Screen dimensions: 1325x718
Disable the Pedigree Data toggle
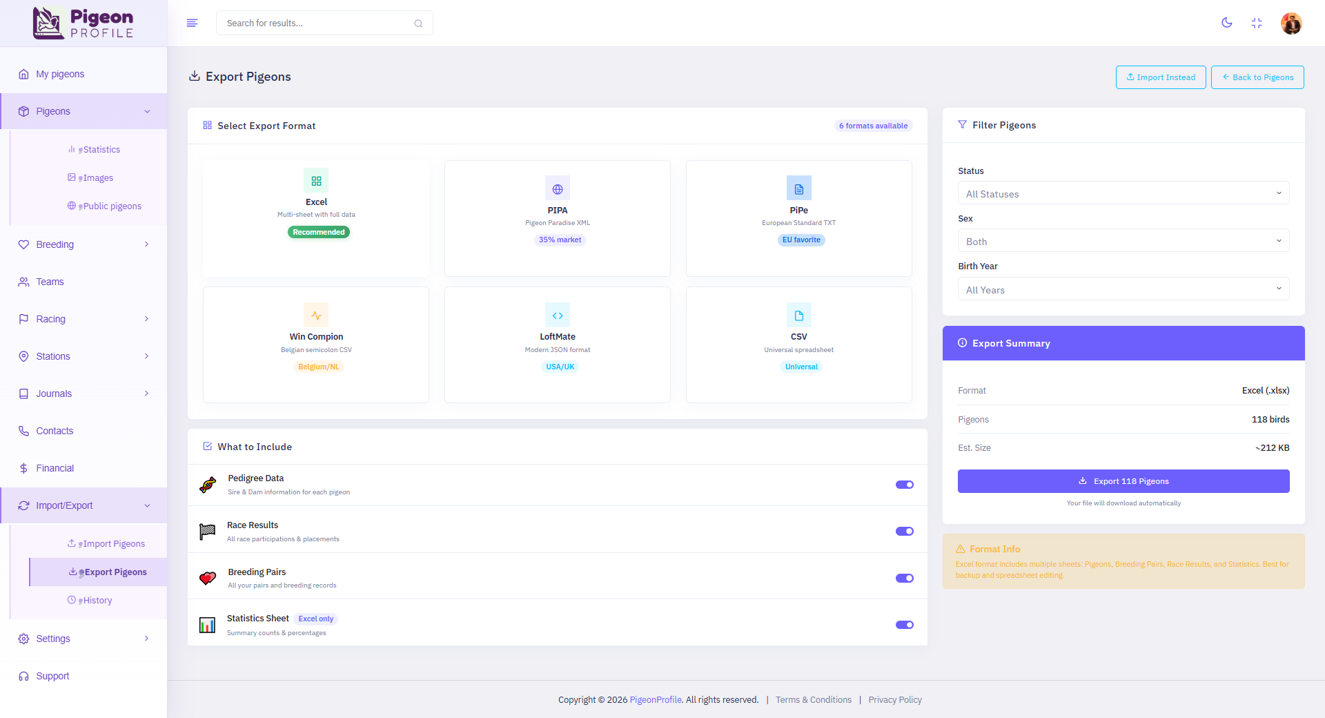pos(904,485)
